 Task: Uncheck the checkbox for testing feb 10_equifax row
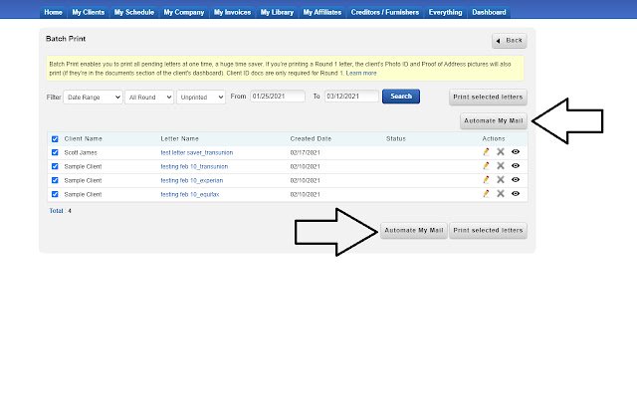click(x=55, y=194)
